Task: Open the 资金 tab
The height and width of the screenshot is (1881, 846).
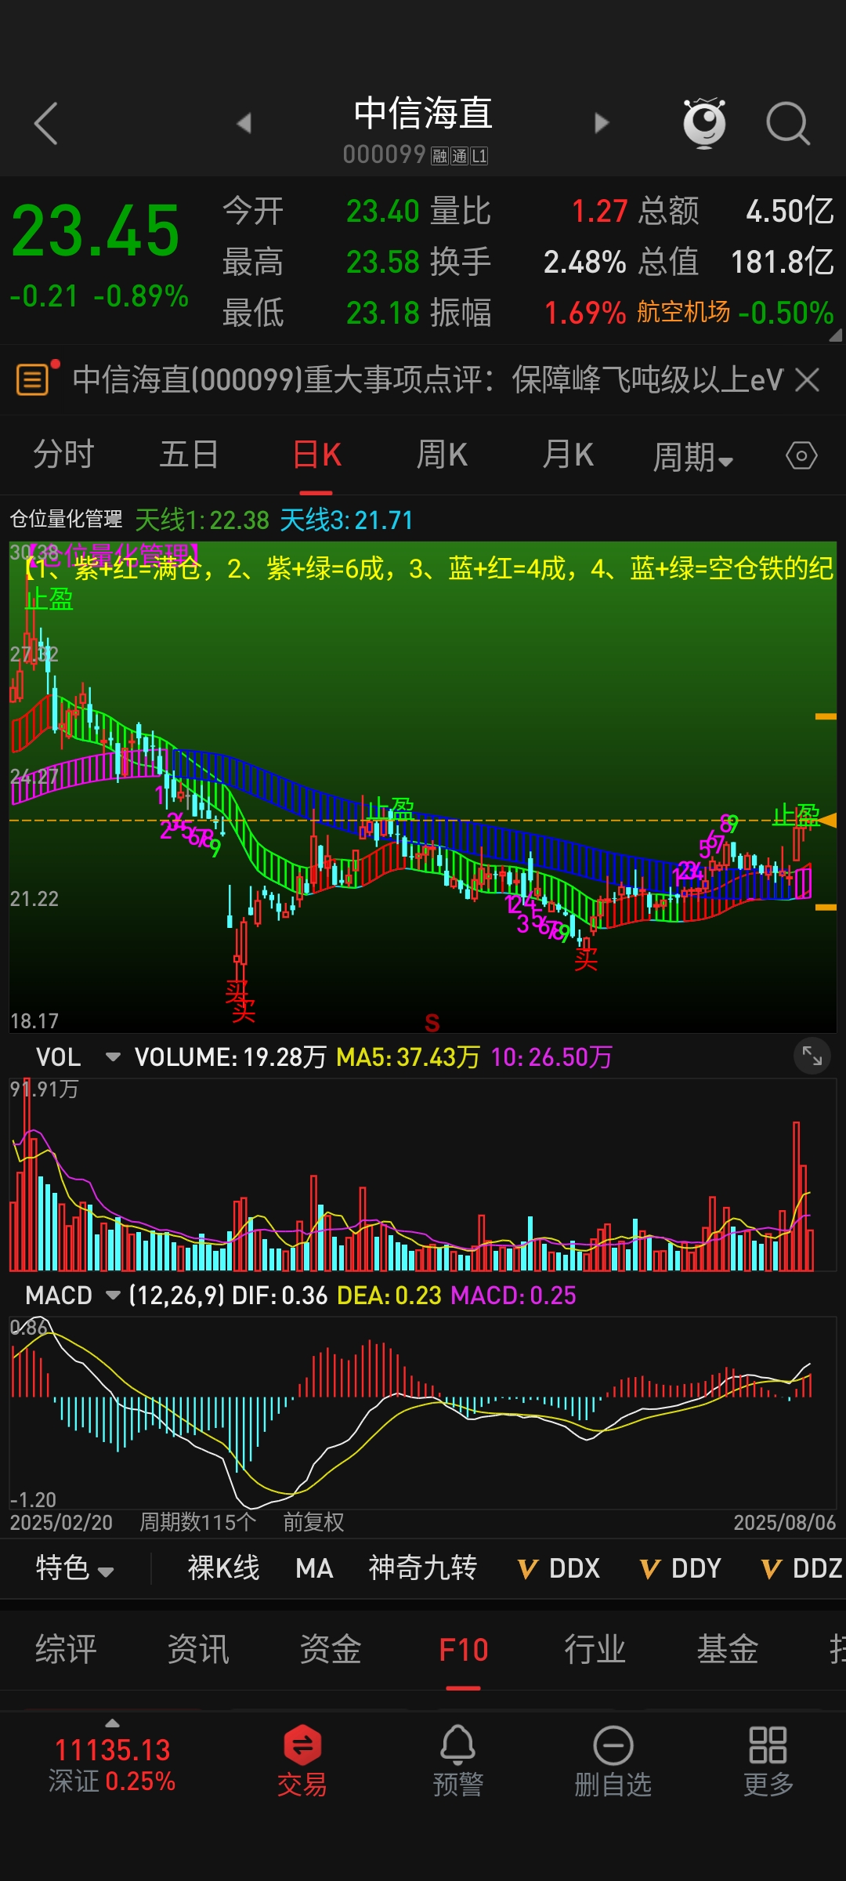Action: 331,1650
